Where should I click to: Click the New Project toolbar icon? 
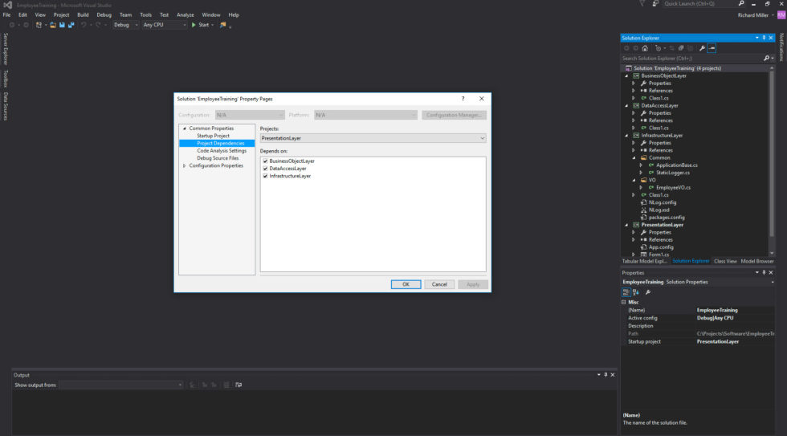[x=39, y=25]
